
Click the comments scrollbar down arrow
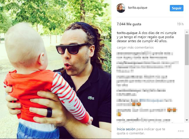[187, 120]
